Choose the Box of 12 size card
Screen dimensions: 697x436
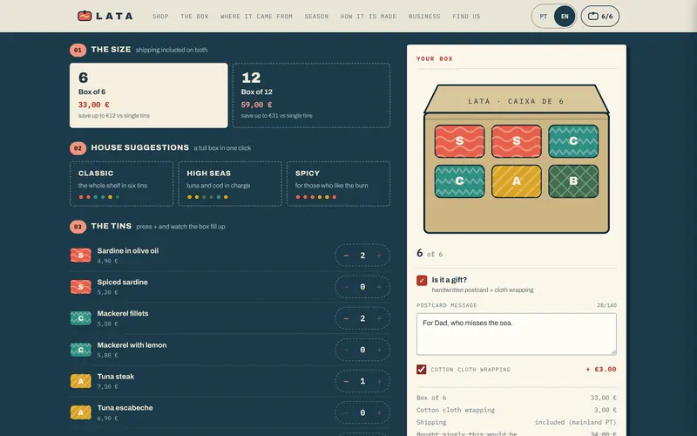[311, 95]
